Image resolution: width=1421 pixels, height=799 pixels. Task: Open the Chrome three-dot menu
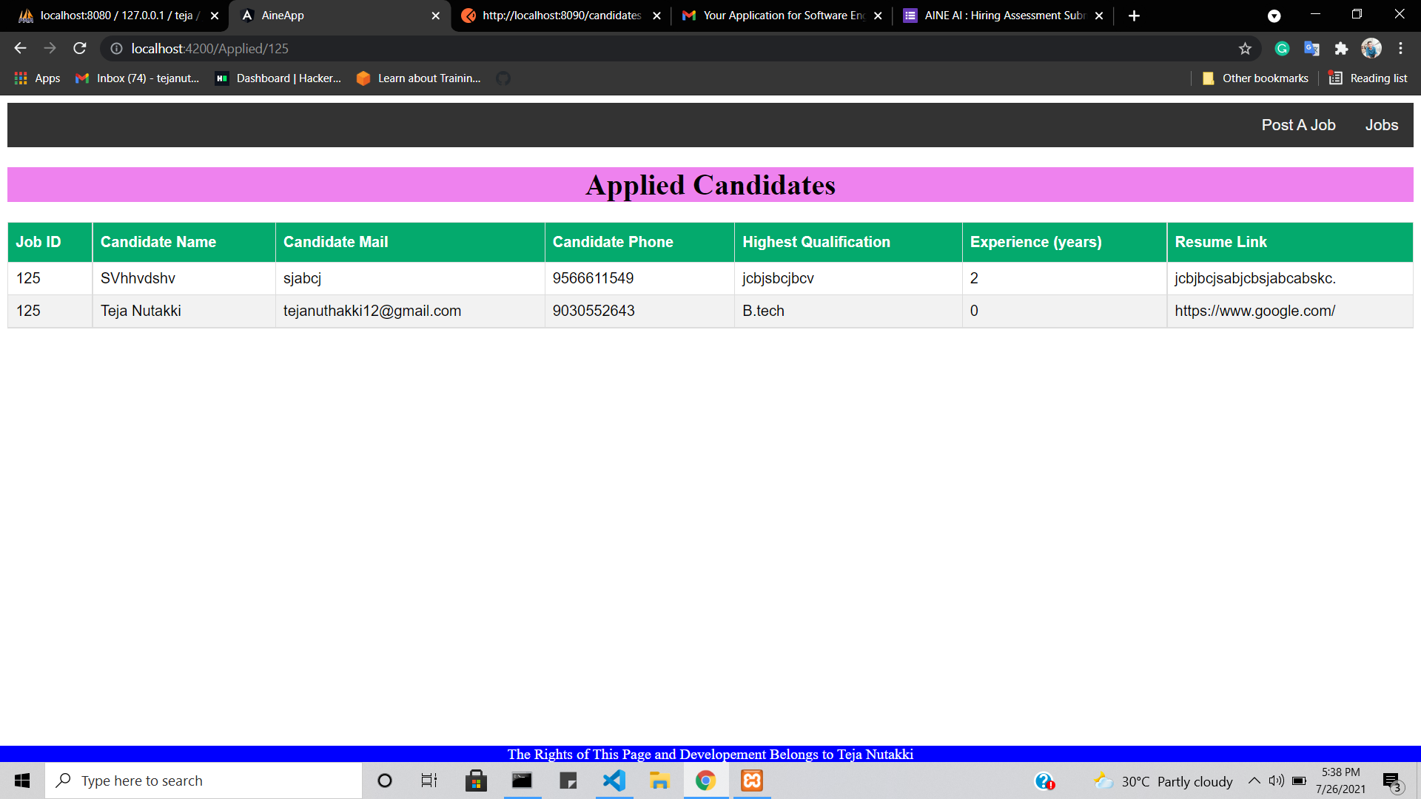1400,48
